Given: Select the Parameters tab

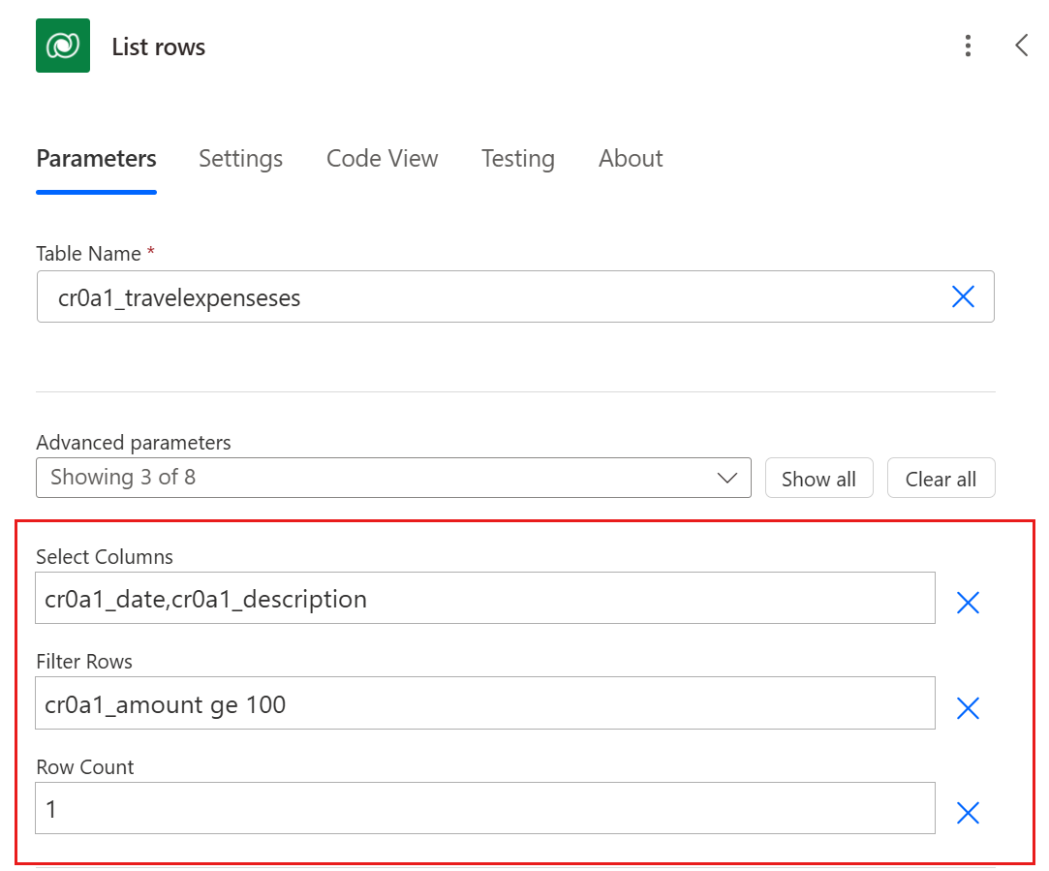Looking at the screenshot, I should [96, 158].
